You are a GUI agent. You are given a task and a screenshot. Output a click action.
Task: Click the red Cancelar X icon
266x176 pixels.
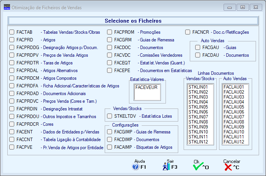pyautogui.click(x=228, y=167)
